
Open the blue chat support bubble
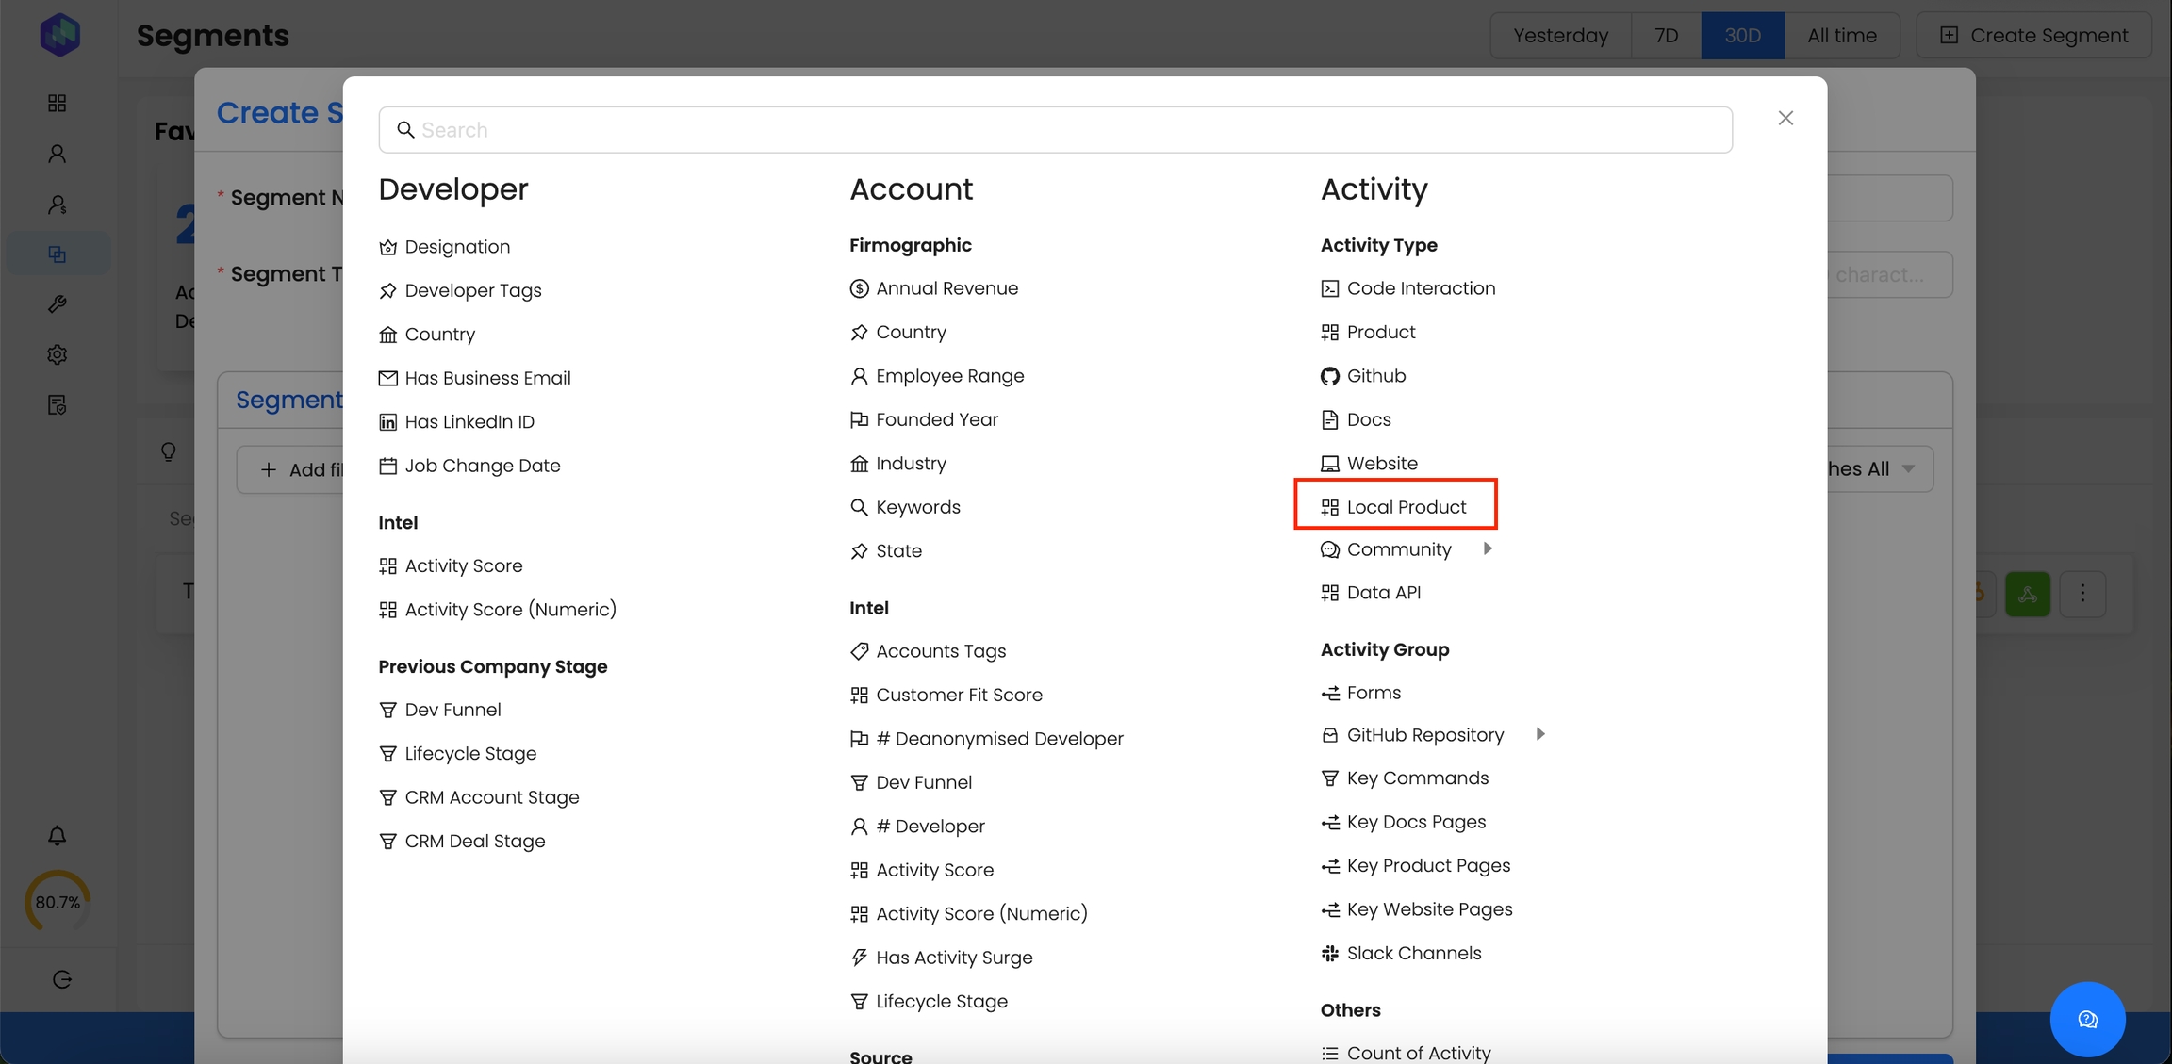click(2087, 1019)
